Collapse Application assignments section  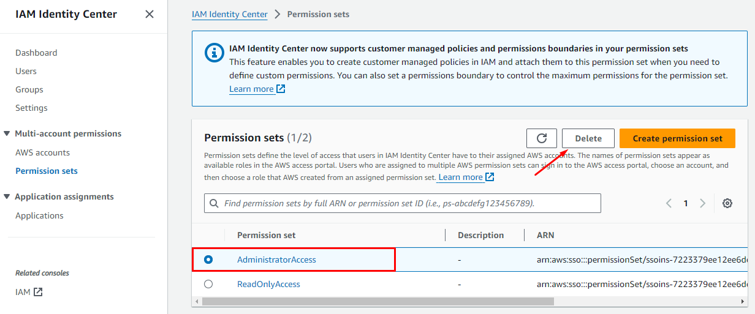coord(7,196)
